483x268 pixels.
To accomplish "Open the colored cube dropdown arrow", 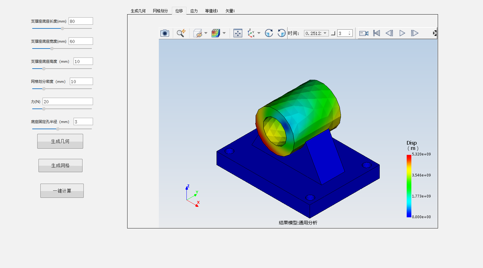I will click(224, 33).
